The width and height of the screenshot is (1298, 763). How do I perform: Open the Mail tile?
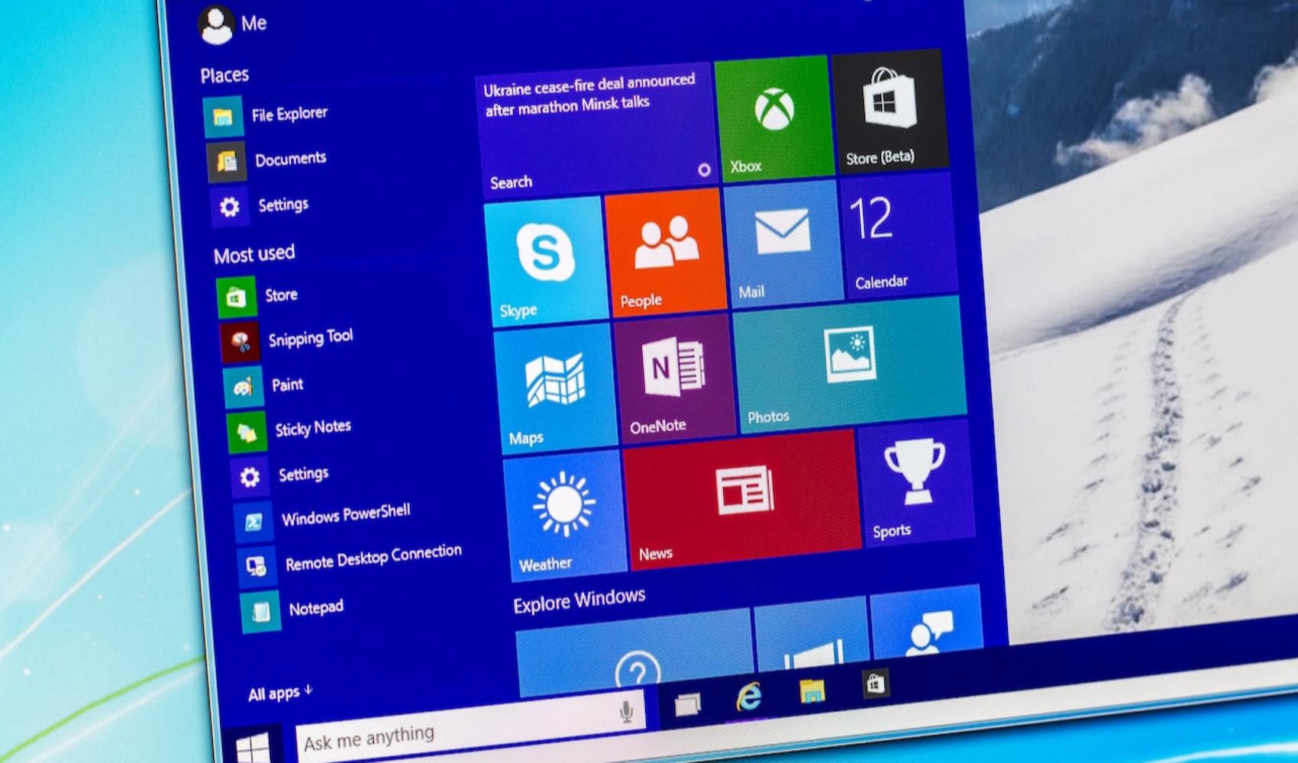click(783, 244)
